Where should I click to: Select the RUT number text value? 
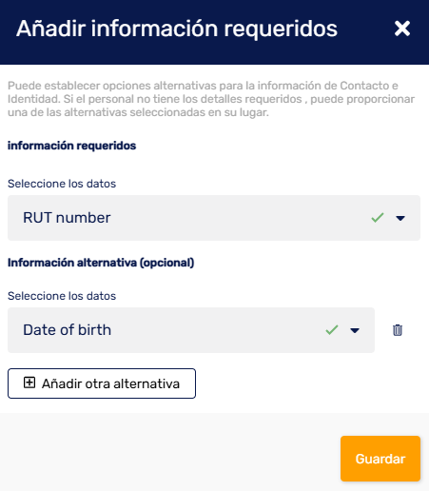coord(67,218)
